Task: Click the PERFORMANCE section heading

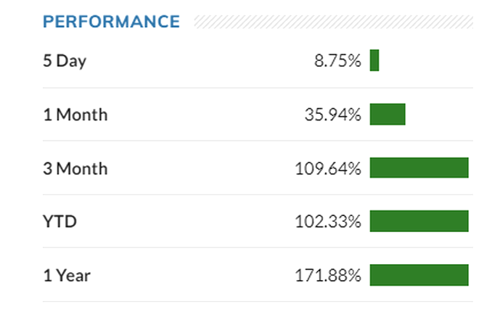Action: pyautogui.click(x=111, y=22)
